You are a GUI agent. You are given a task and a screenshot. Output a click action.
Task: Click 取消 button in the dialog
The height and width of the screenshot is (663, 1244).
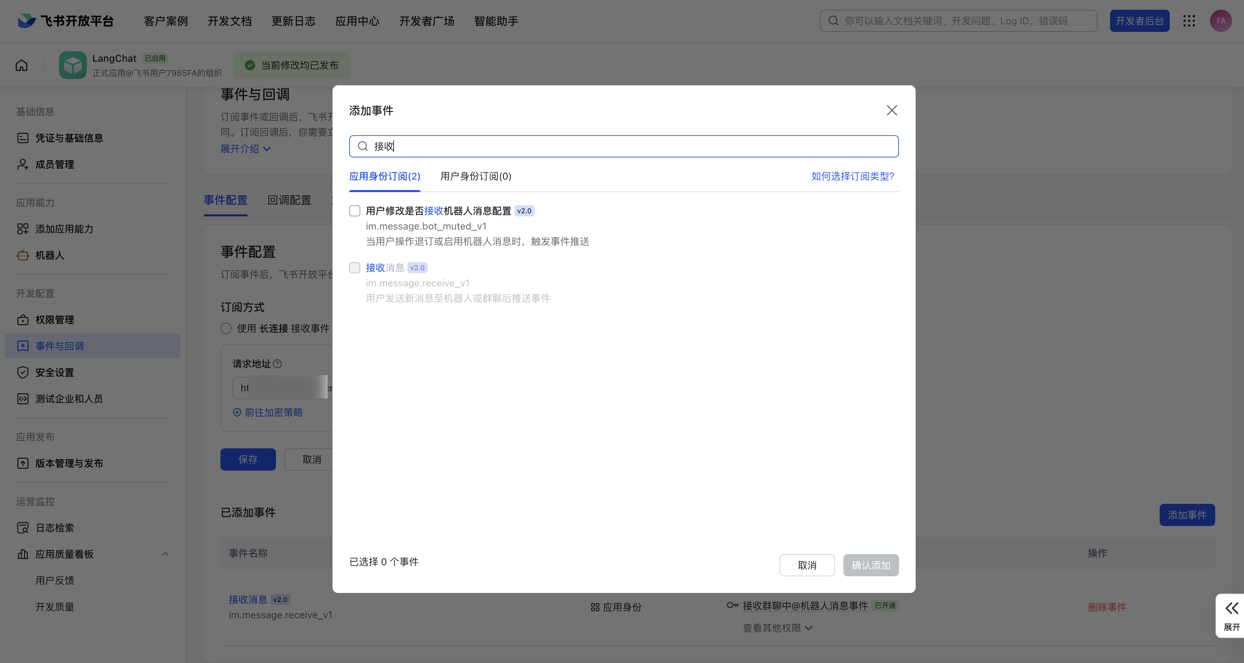tap(806, 565)
